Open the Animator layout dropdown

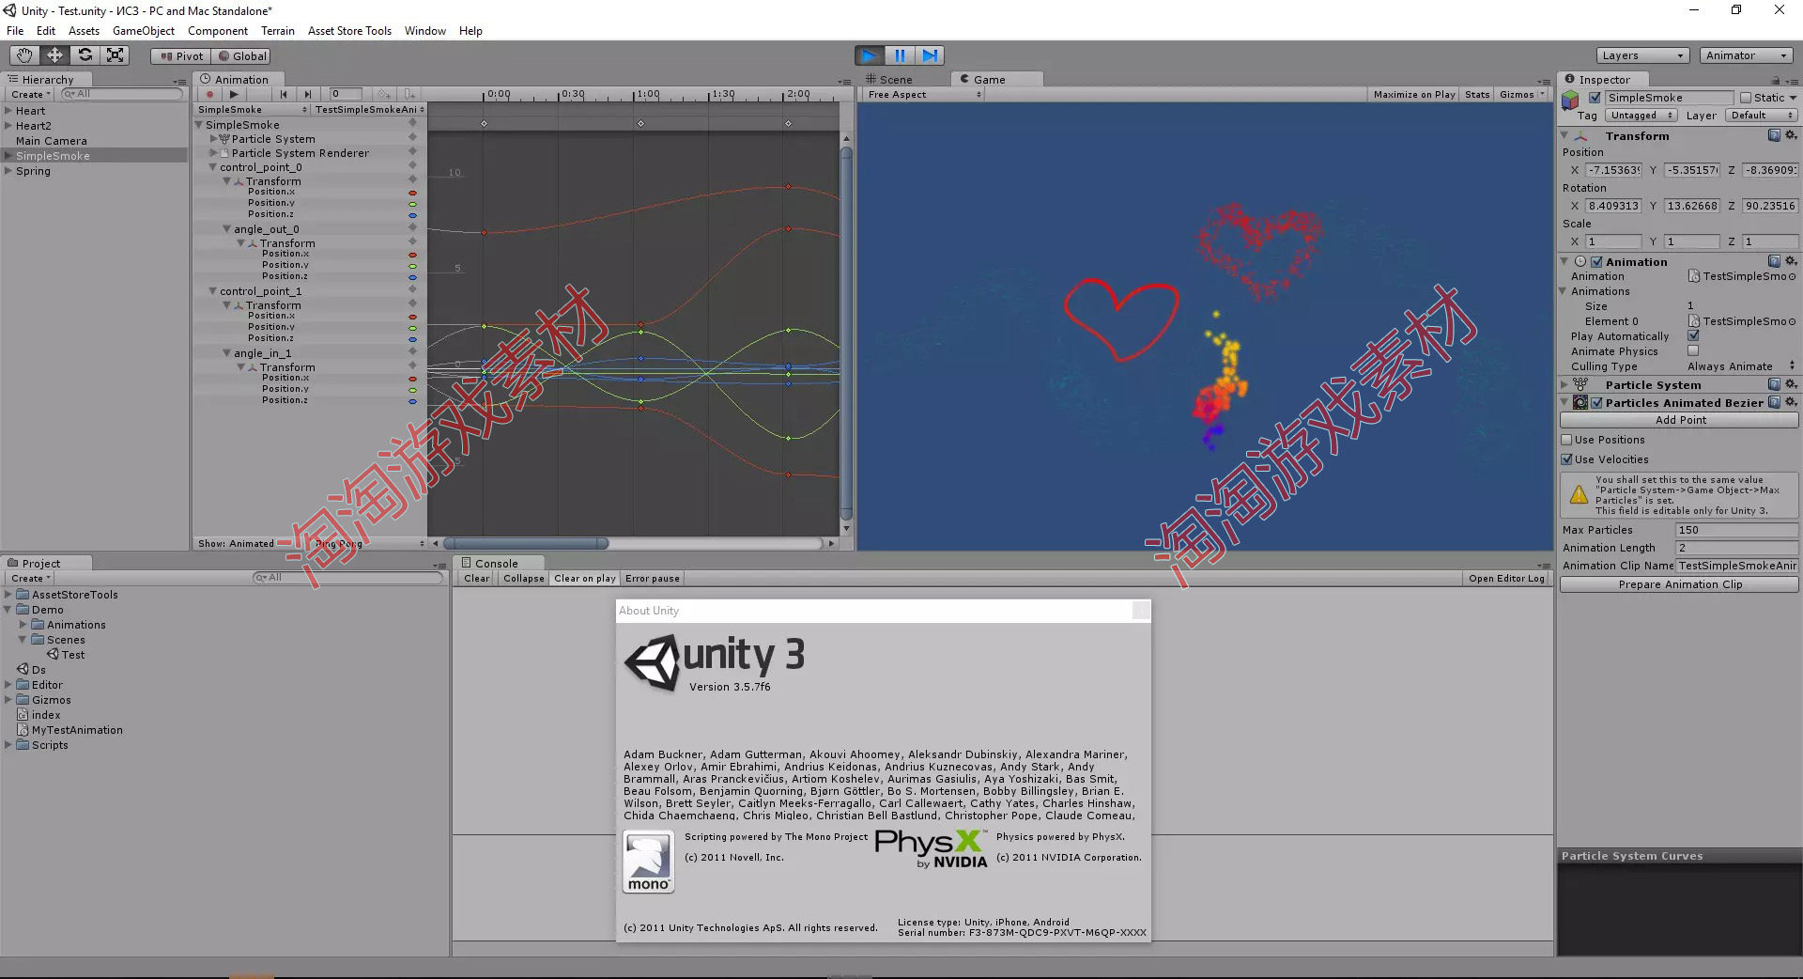[x=1747, y=55]
